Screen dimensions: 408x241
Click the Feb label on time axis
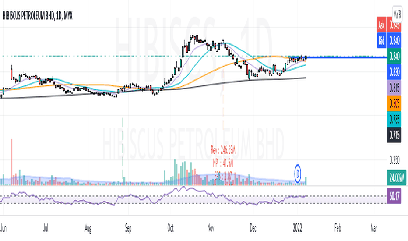pos(338,228)
